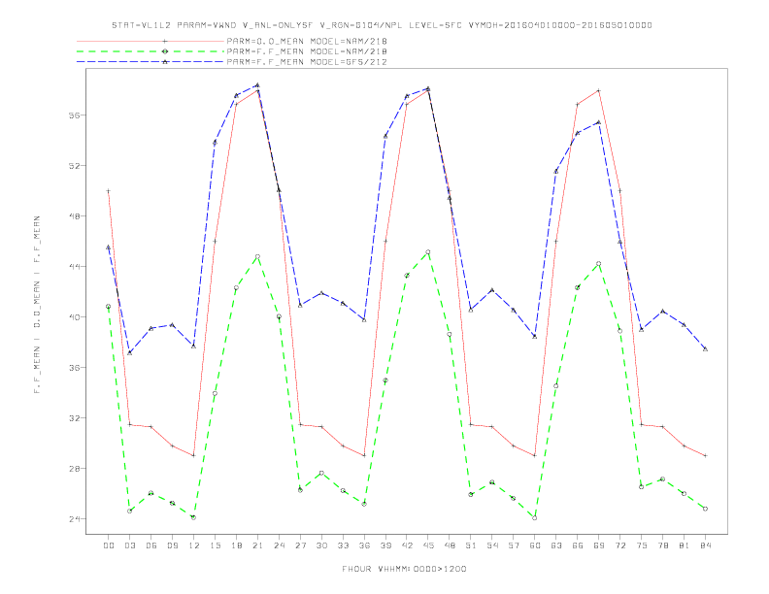Click the green dashed legend line sample
Screen dimensions: 769x594
(150, 51)
